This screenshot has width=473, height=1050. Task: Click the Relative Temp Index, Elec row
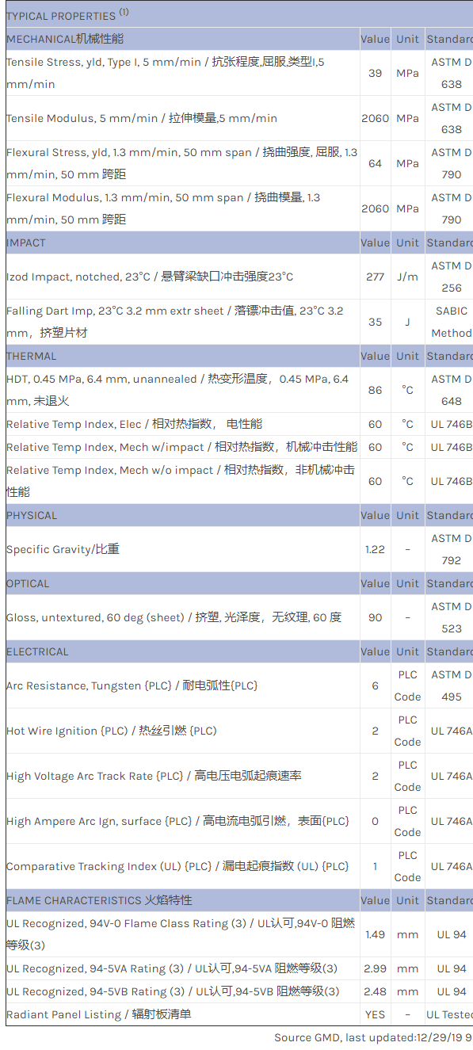239,424
